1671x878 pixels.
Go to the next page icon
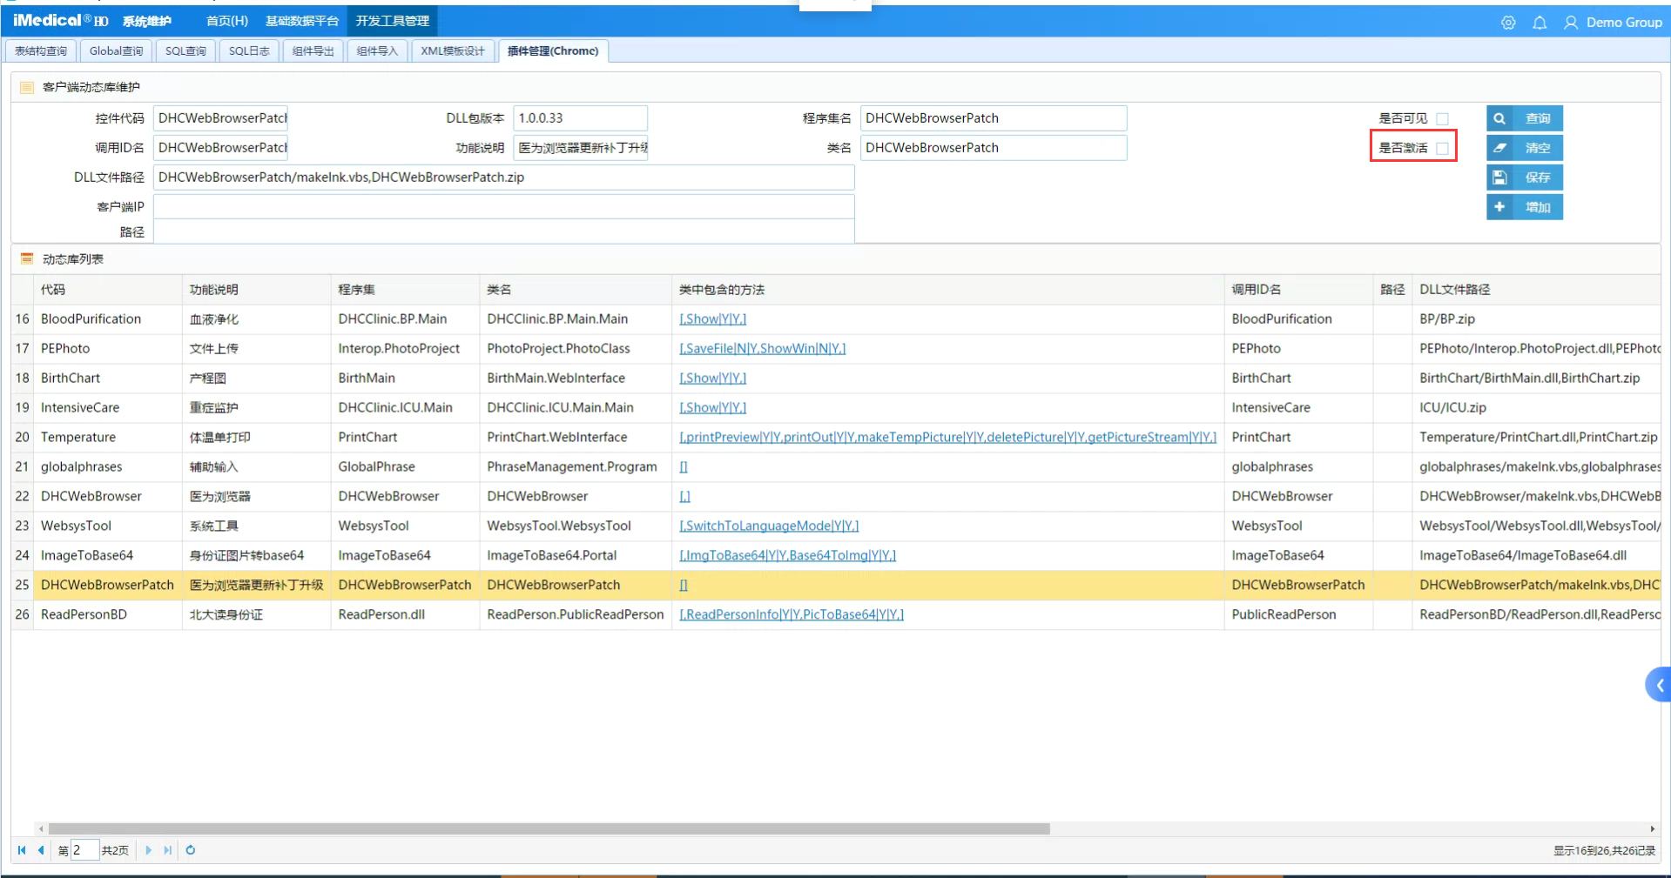point(148,850)
